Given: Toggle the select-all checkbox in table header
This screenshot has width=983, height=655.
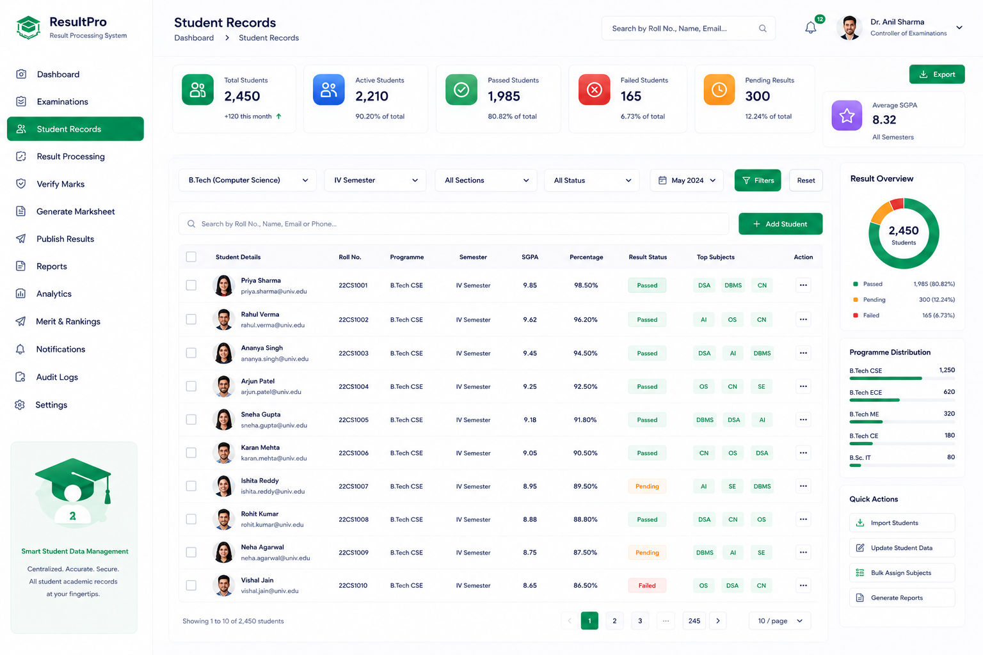Looking at the screenshot, I should (191, 256).
